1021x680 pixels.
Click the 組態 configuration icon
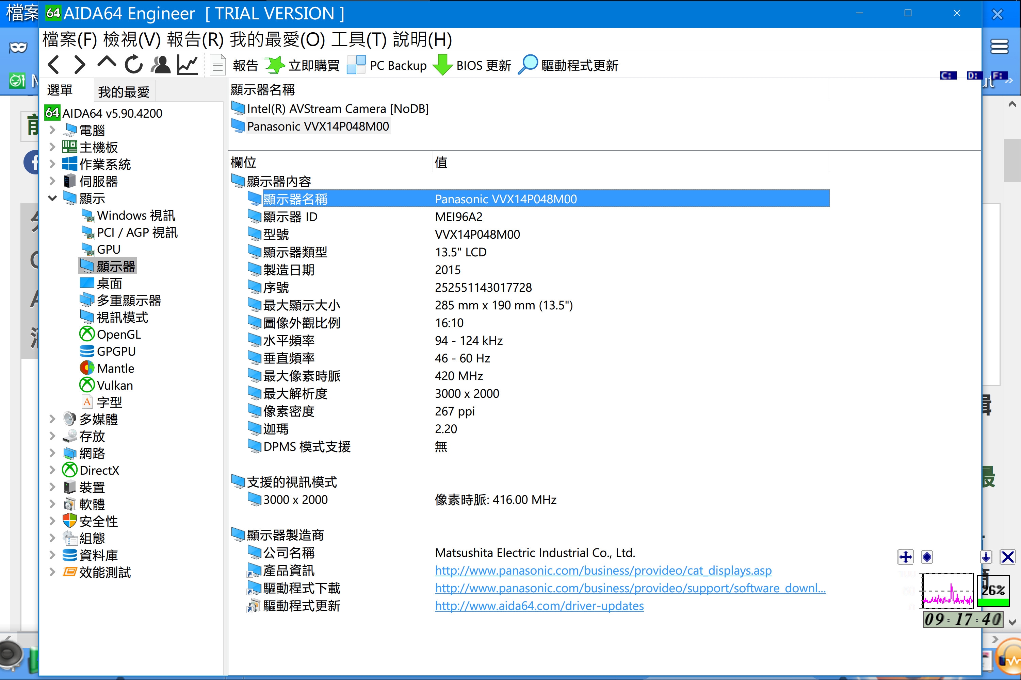[69, 538]
